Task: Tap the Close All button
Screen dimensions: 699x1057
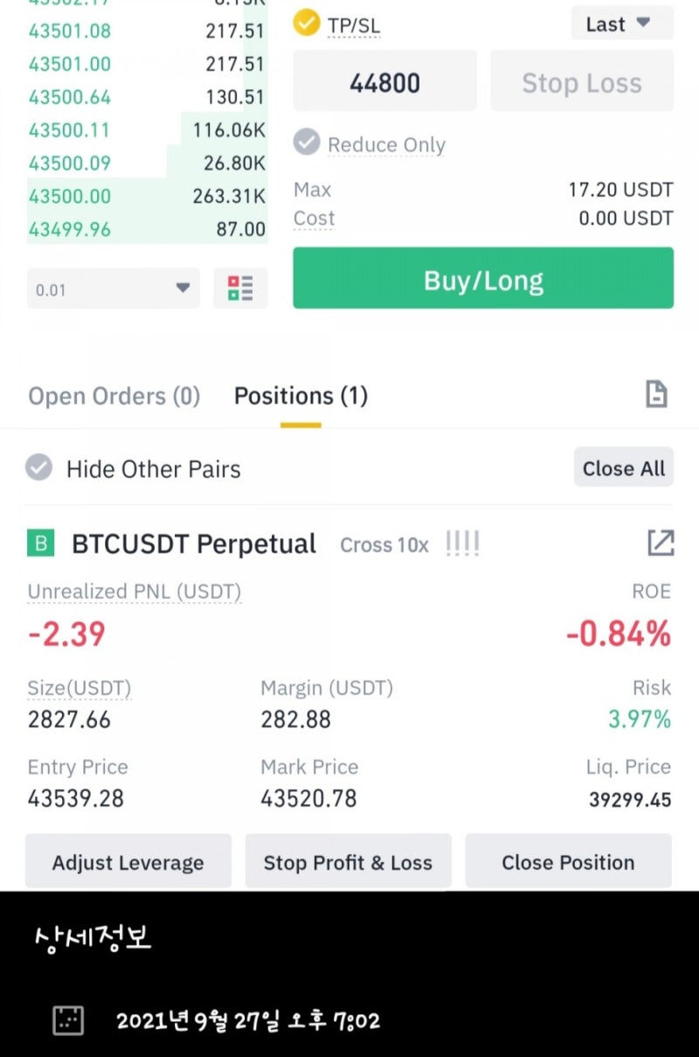Action: click(x=624, y=468)
